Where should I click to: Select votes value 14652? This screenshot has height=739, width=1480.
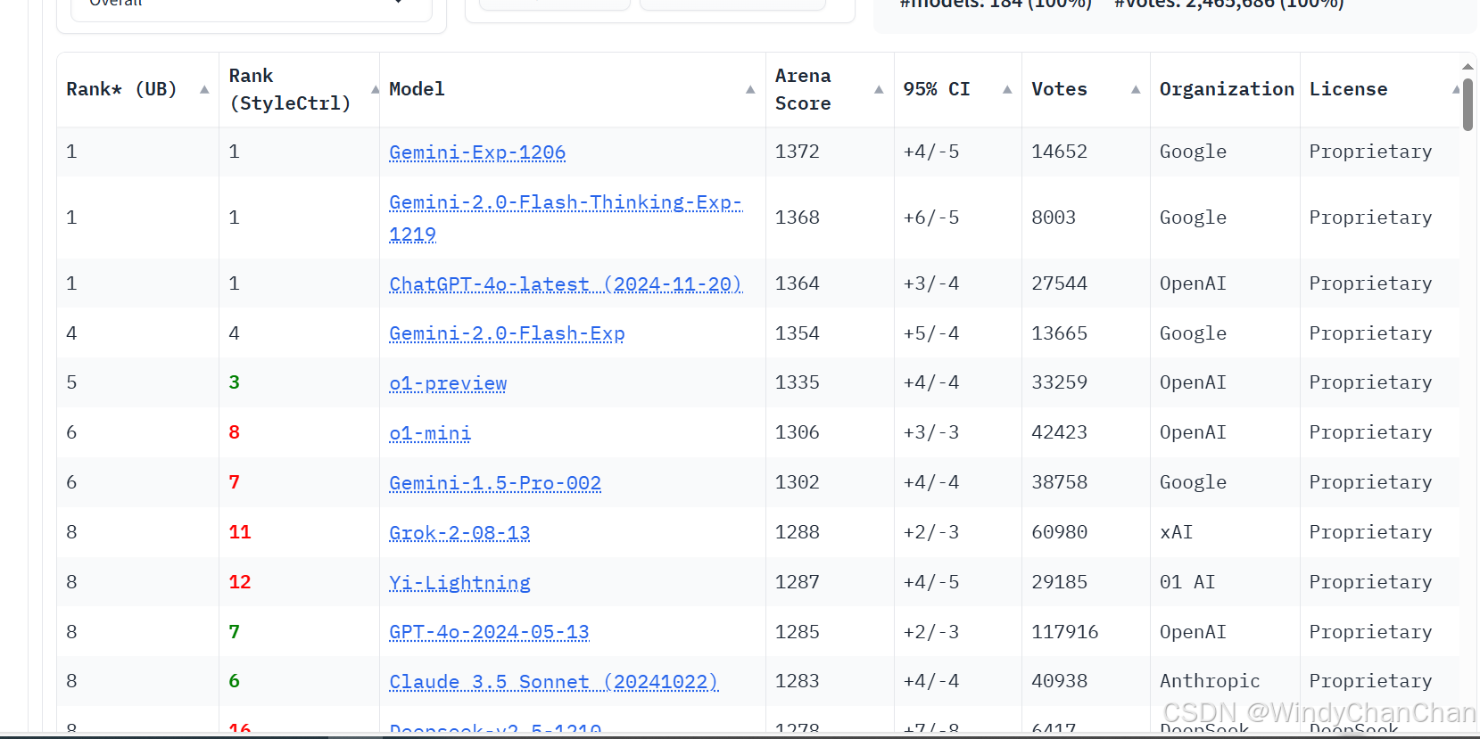(x=1059, y=152)
